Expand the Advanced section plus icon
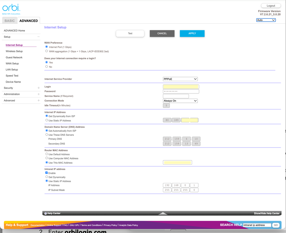Viewport: 286px width, 233px height. (x=38, y=101)
